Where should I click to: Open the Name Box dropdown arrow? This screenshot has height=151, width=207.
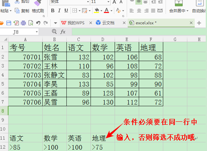click(37, 32)
